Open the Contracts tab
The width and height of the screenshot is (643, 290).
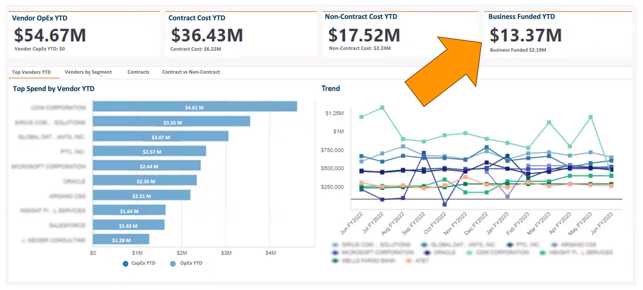138,72
